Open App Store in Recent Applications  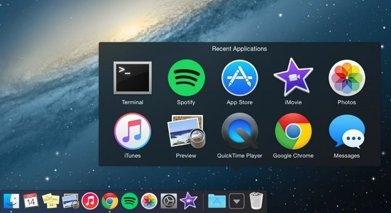click(239, 78)
